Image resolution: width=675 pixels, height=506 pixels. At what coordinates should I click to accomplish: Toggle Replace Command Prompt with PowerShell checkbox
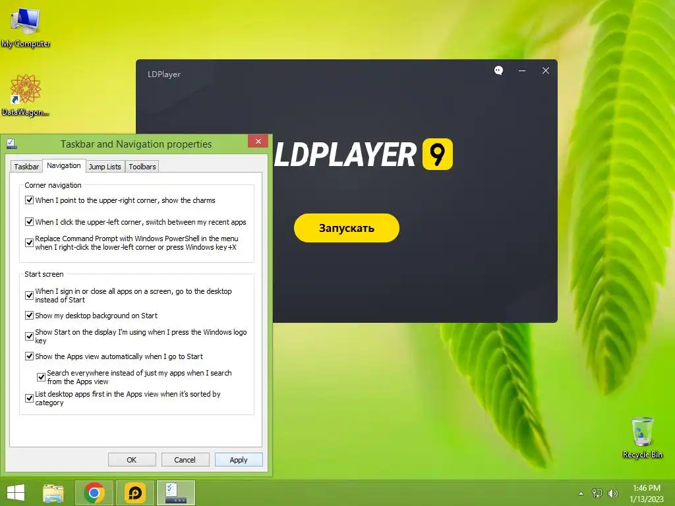click(x=29, y=242)
